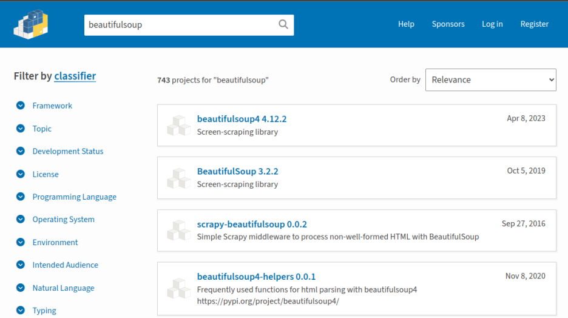Click the 743 projects result count
568x318 pixels.
point(212,80)
